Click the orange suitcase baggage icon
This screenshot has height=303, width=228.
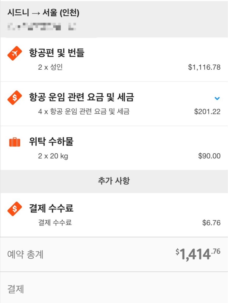coord(15,142)
